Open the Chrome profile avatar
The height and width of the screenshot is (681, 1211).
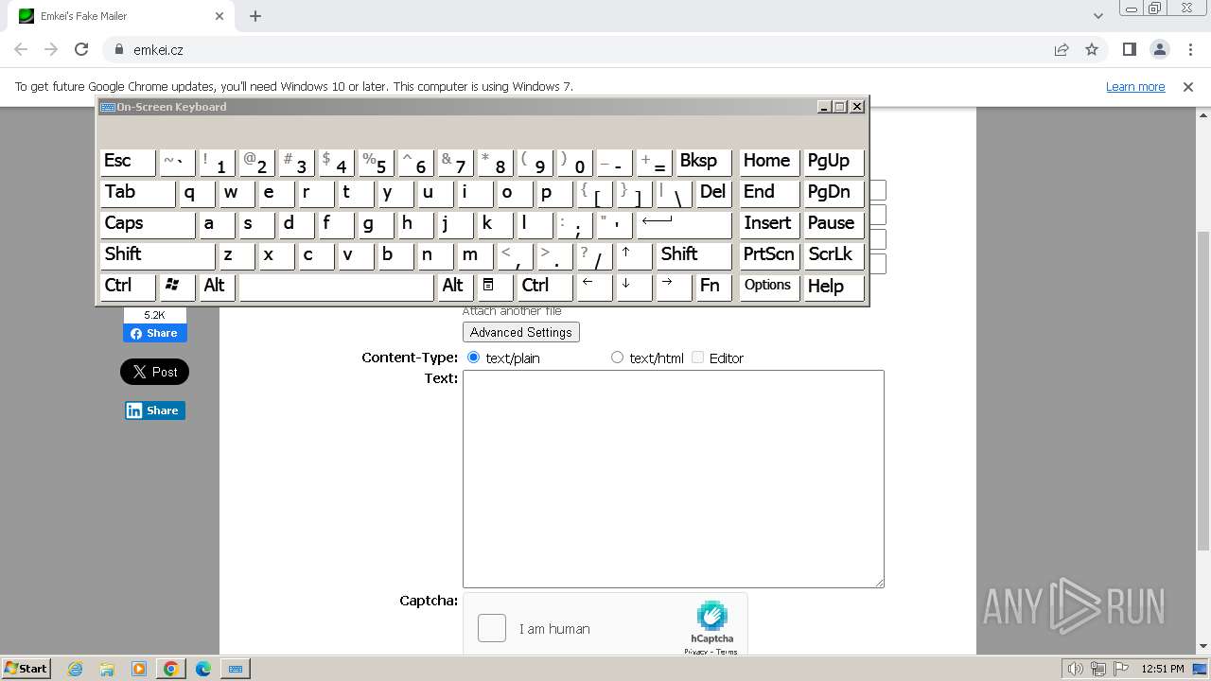coord(1159,49)
